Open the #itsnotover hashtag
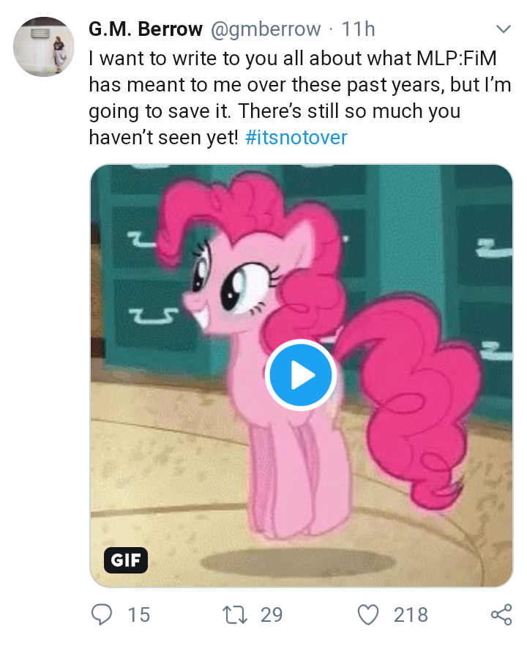This screenshot has width=527, height=646. (295, 137)
